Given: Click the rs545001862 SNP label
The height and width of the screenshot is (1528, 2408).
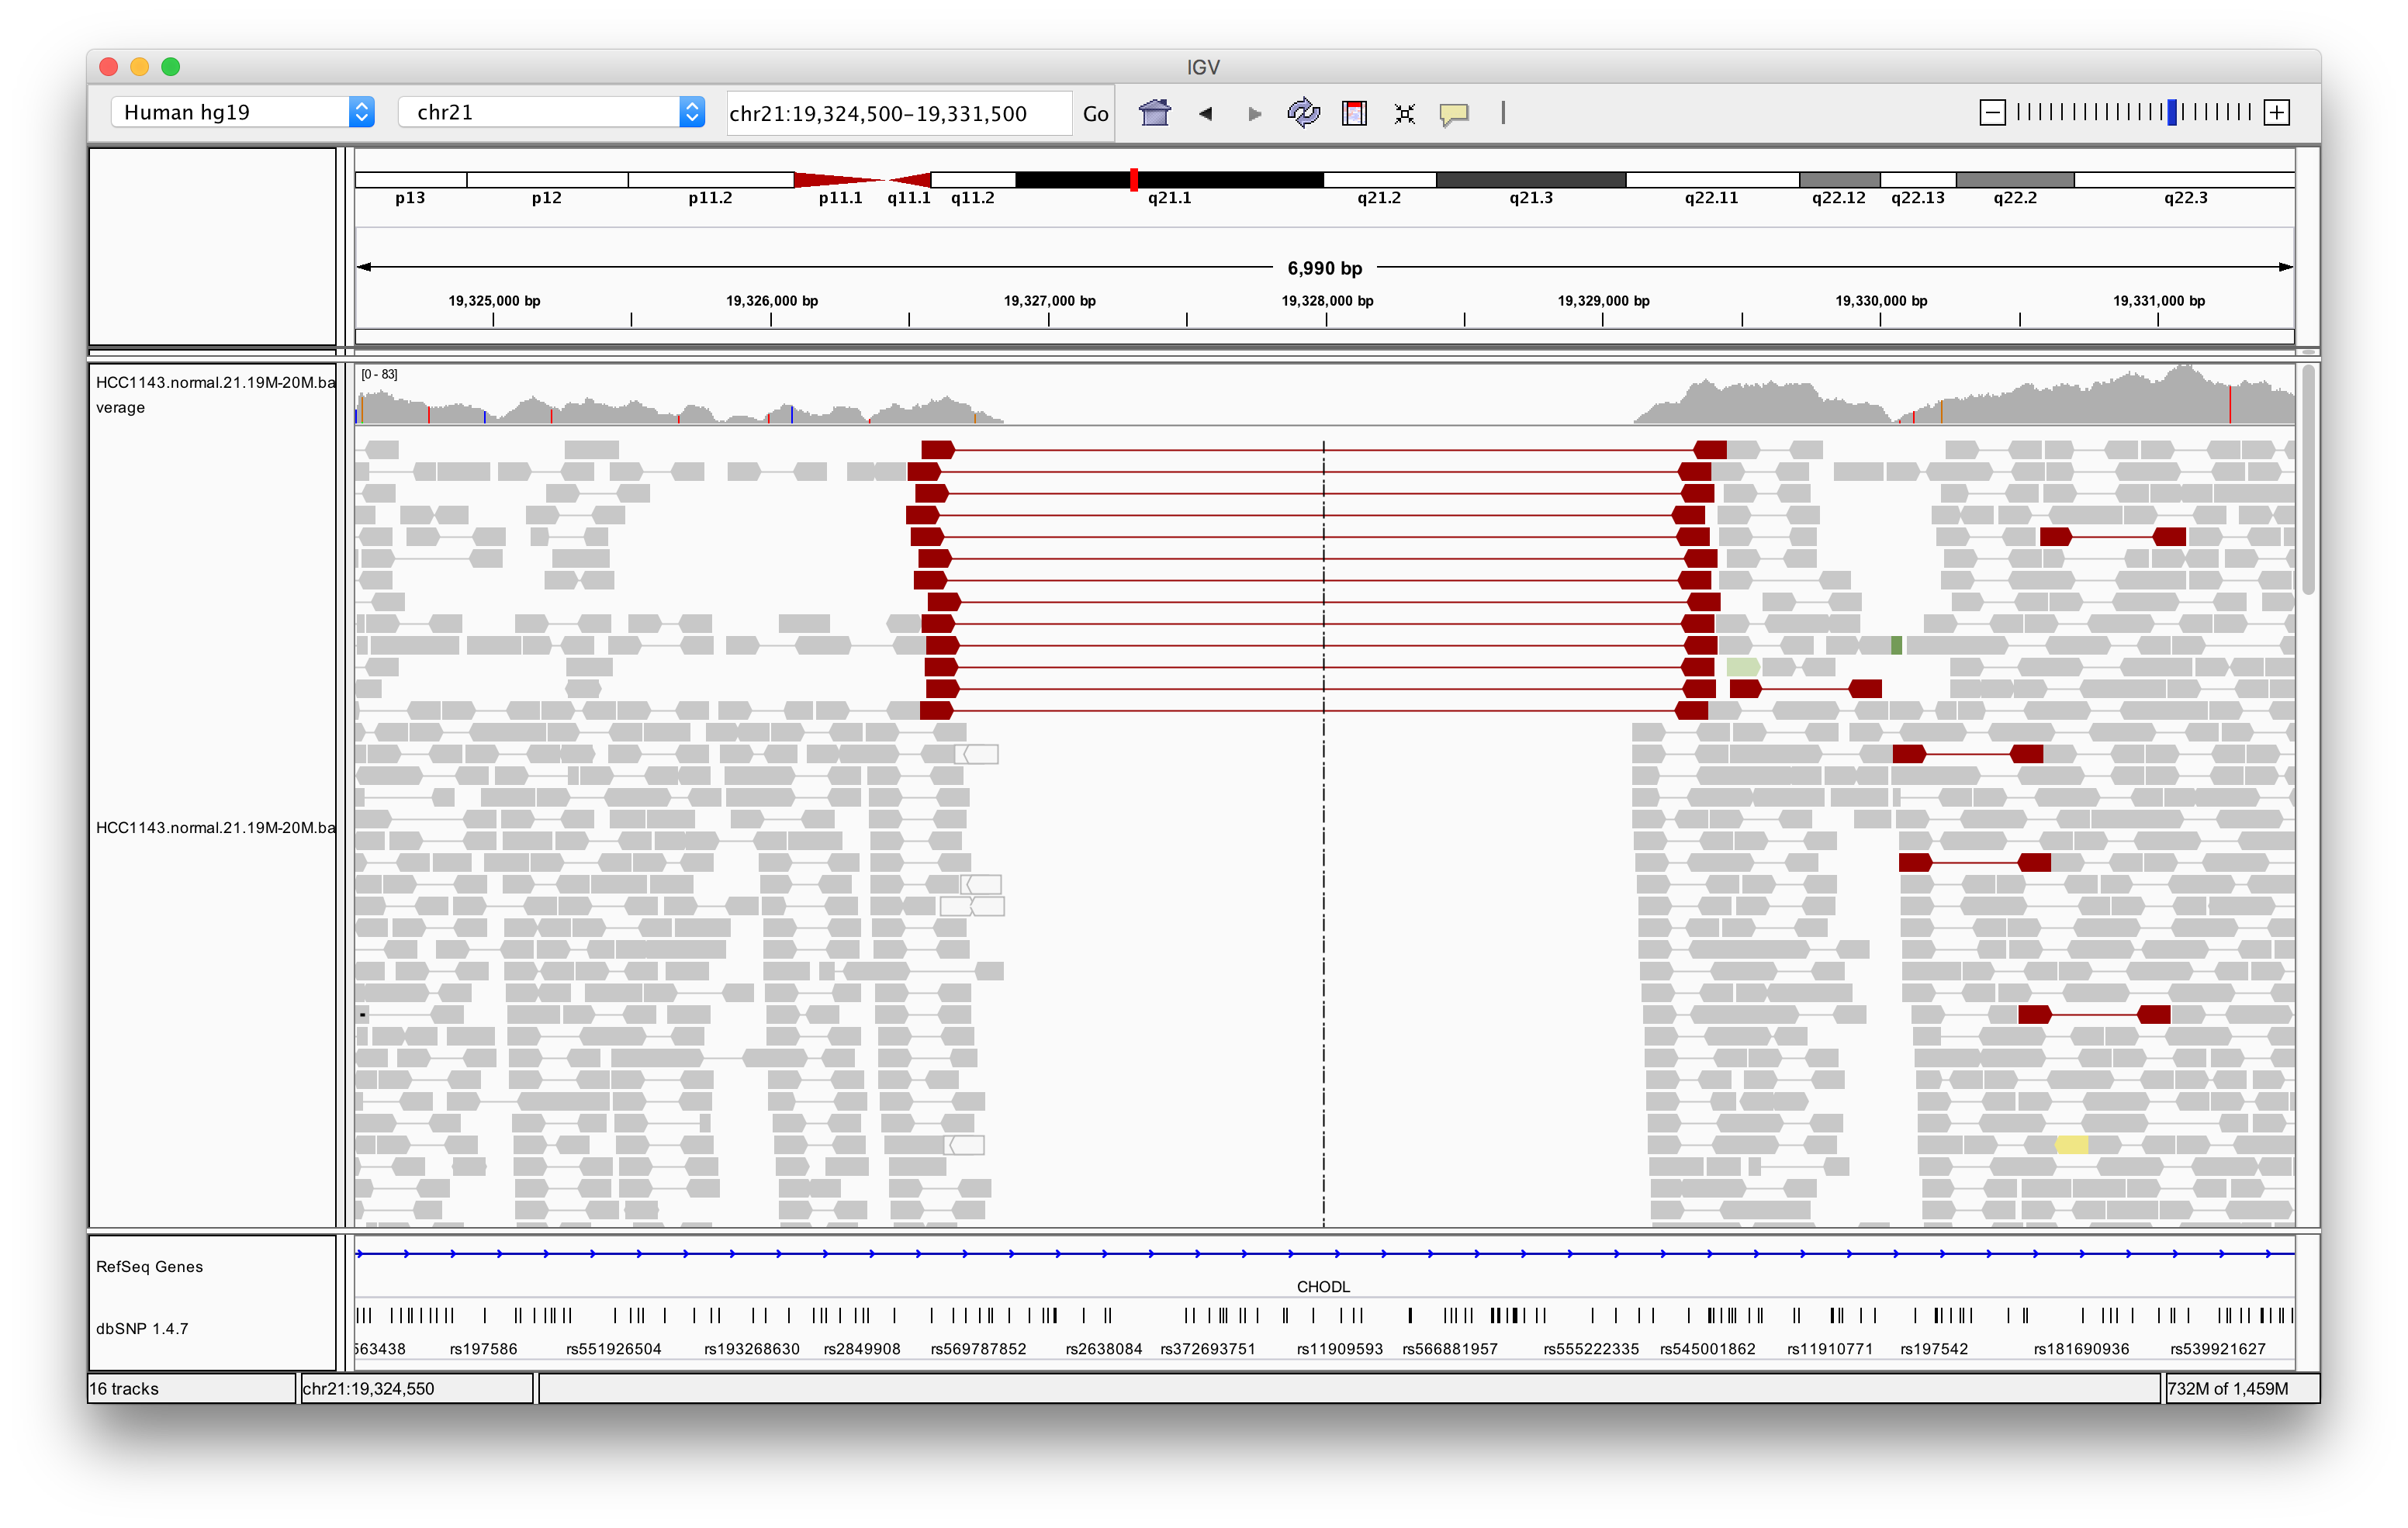Looking at the screenshot, I should coord(1707,1348).
